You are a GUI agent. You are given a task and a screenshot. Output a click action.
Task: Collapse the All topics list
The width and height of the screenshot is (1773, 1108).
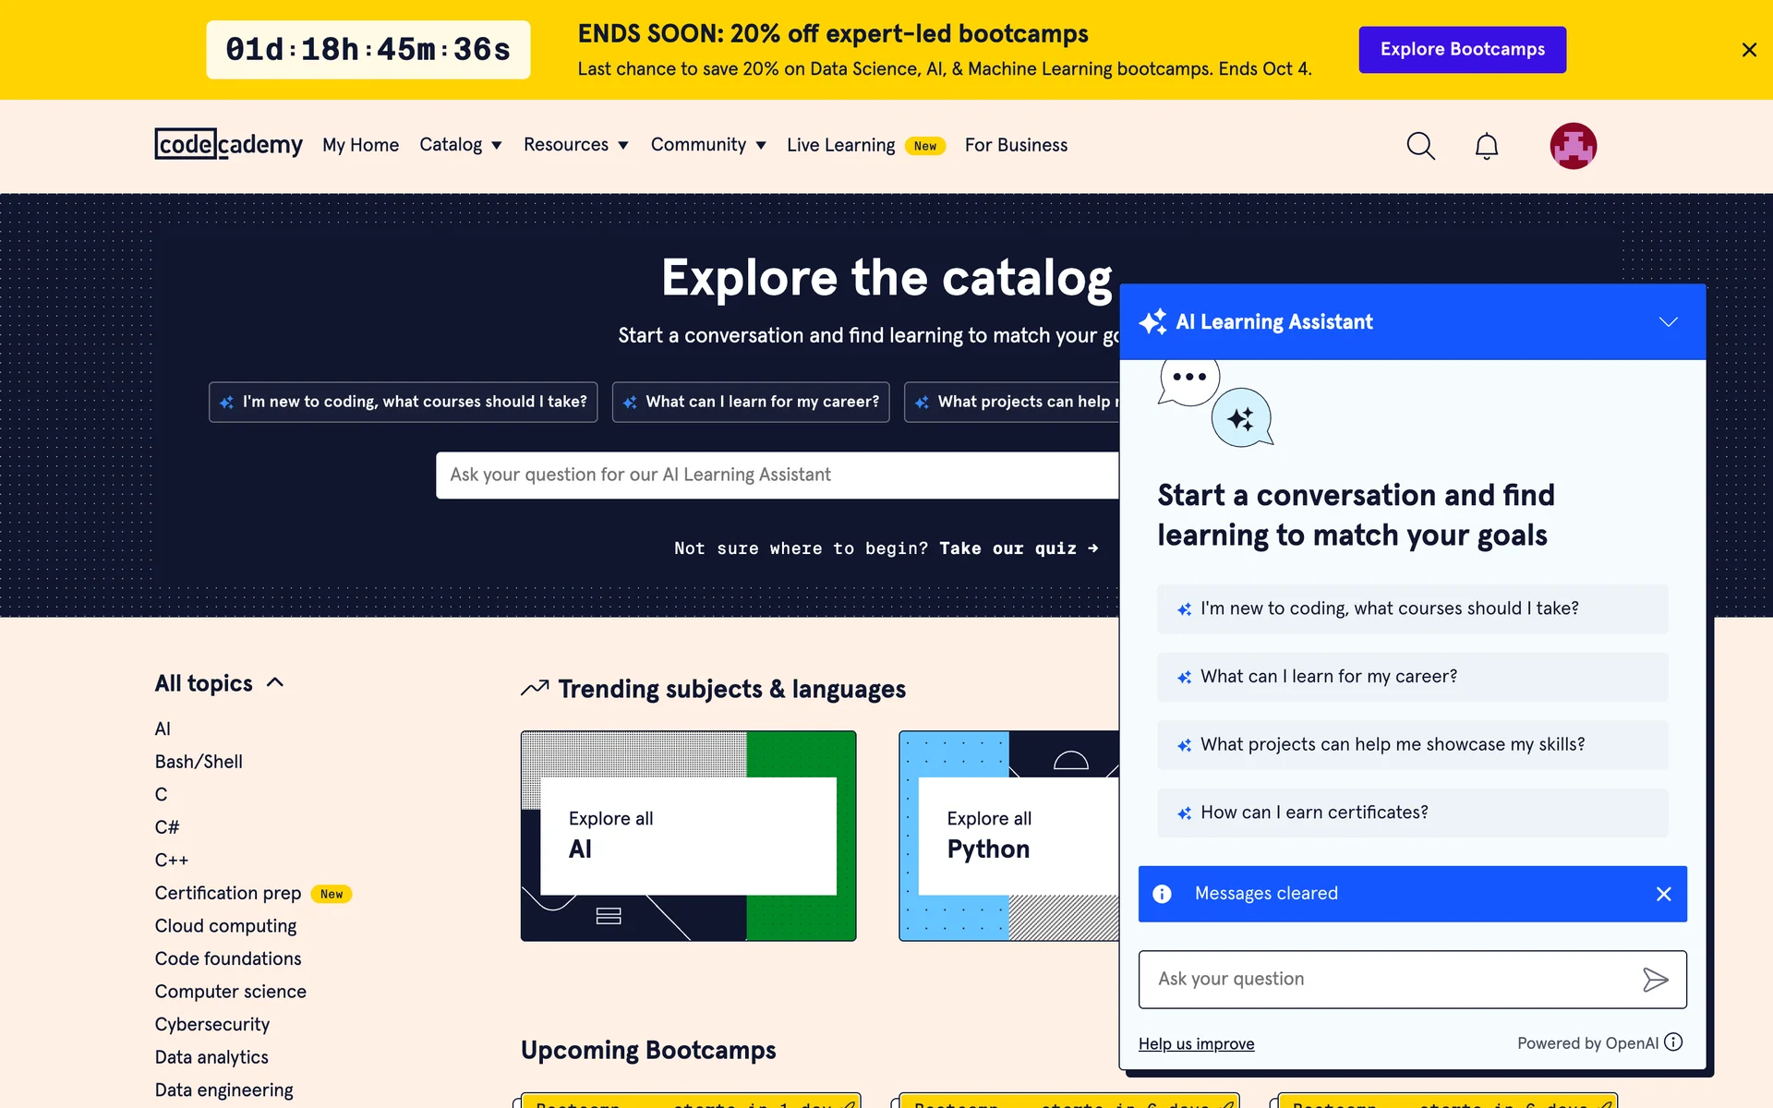274,683
